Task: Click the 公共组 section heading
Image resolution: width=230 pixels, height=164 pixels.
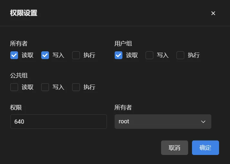Action: pyautogui.click(x=19, y=76)
